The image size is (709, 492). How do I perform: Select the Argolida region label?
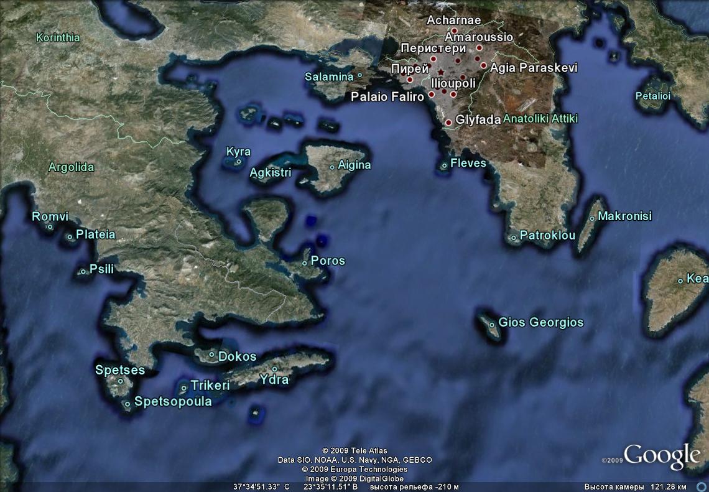tap(71, 167)
